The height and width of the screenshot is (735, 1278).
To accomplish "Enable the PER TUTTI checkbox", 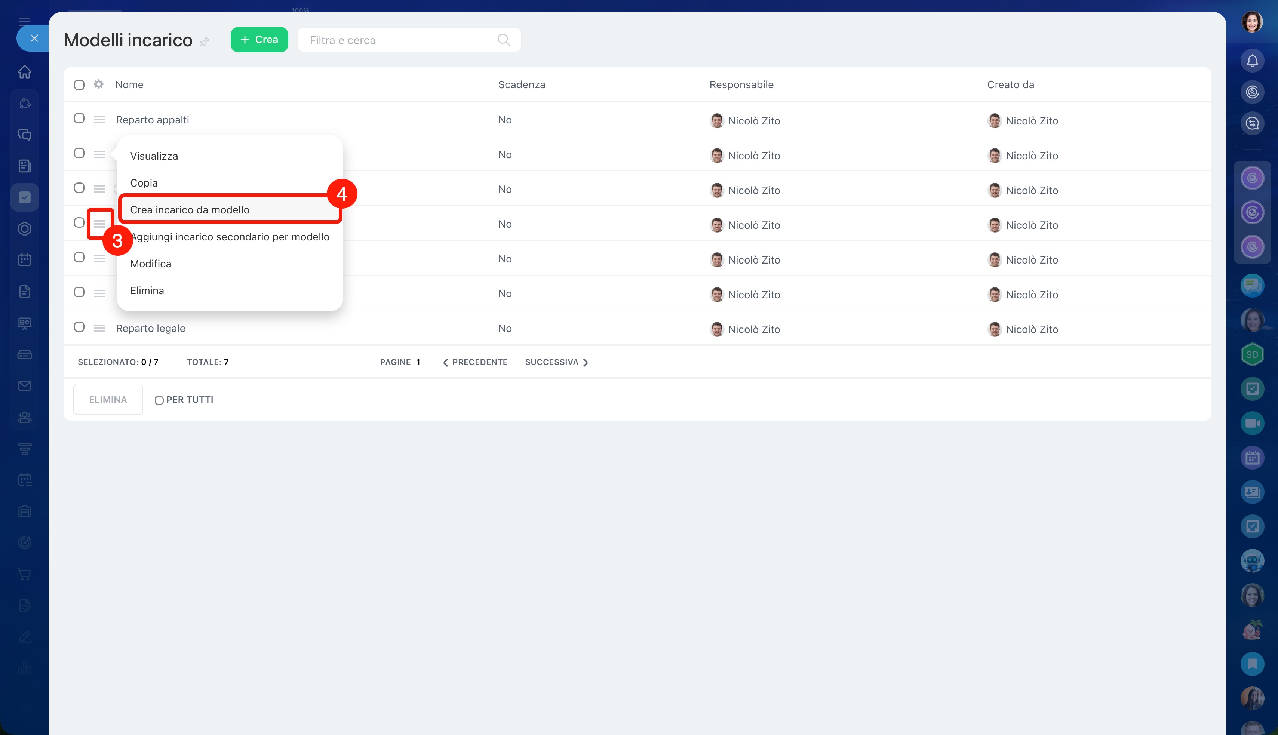I will tap(159, 400).
